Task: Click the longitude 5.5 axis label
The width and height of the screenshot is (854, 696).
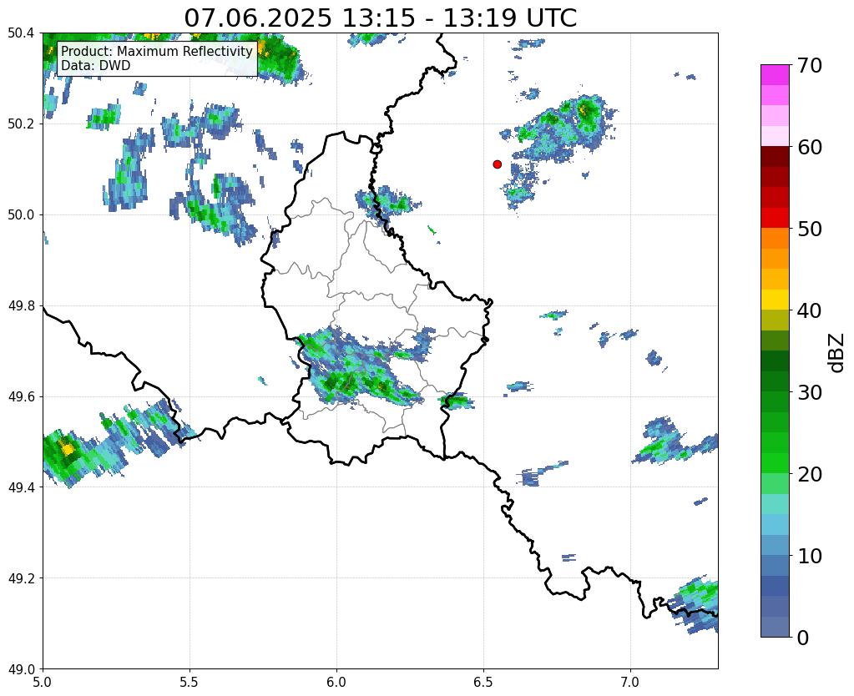Action: coord(189,682)
